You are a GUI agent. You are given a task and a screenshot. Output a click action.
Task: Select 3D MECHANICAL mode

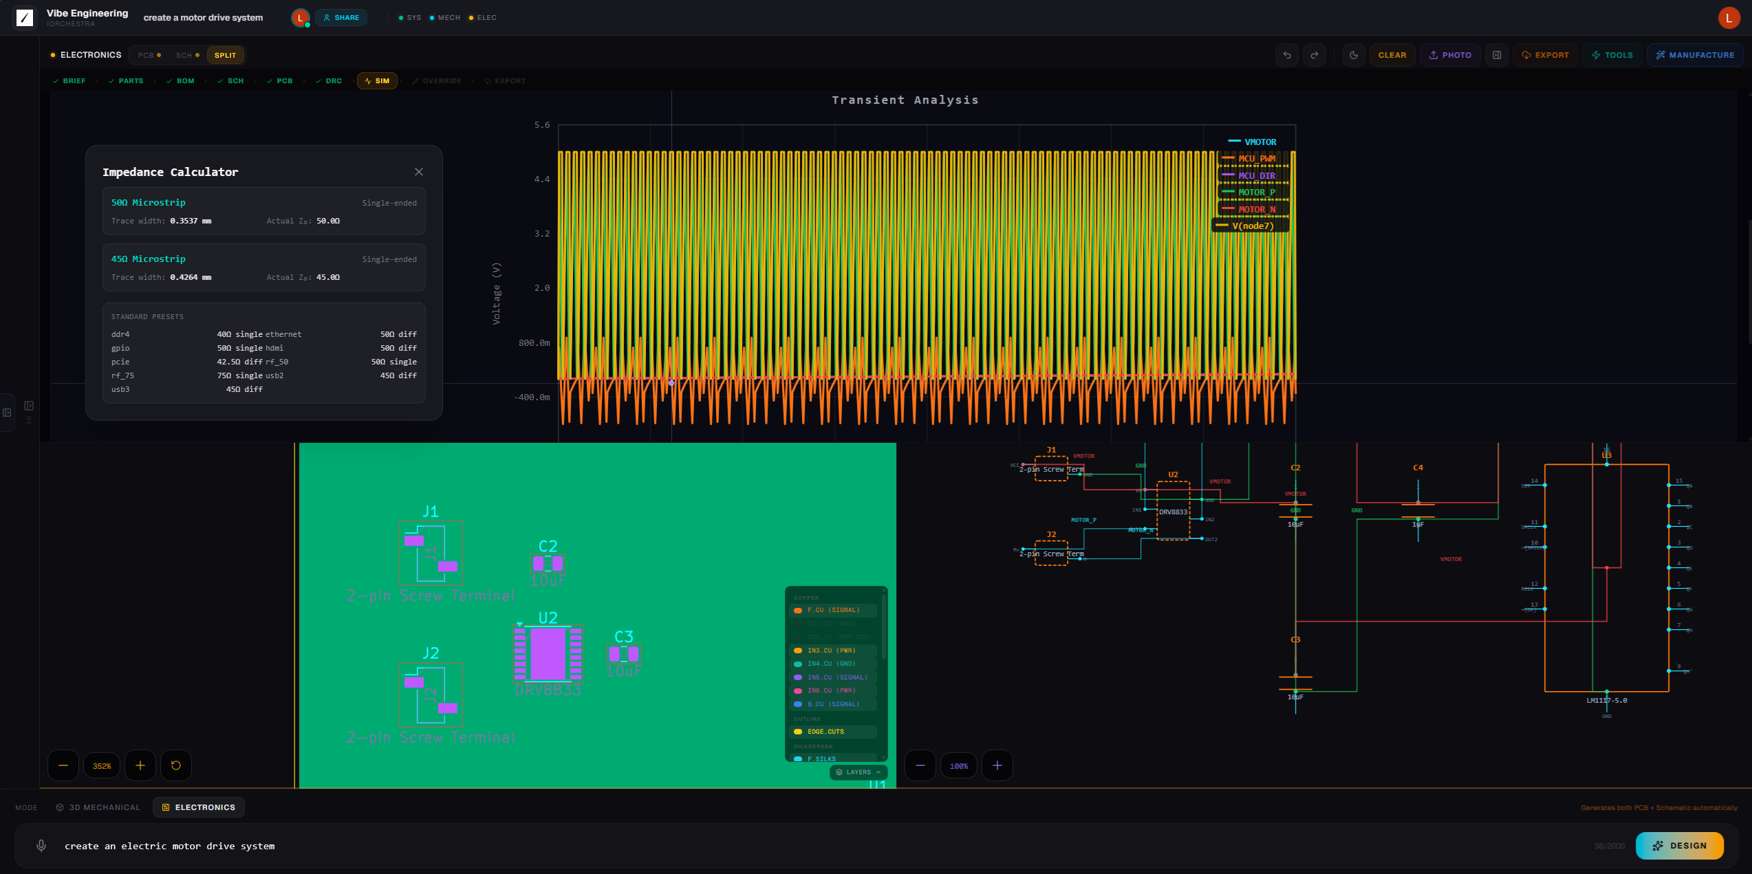coord(98,807)
